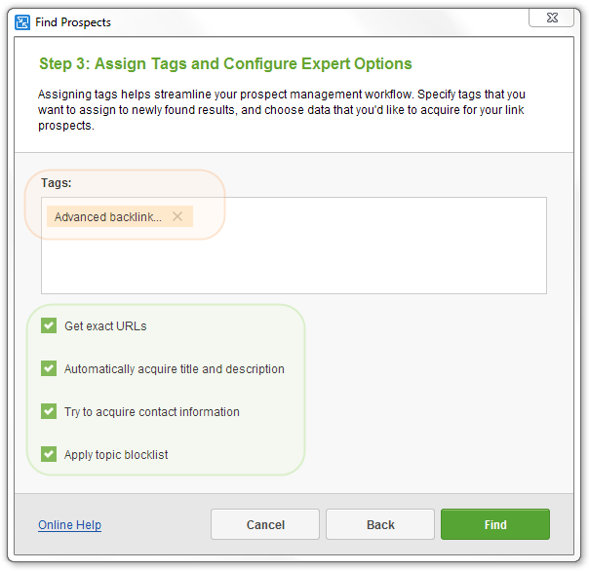This screenshot has height=571, width=589.
Task: Click the 'Step 3: Assign Tags' heading
Action: [x=225, y=64]
